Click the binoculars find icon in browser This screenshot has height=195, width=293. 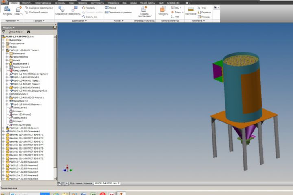click(x=28, y=32)
